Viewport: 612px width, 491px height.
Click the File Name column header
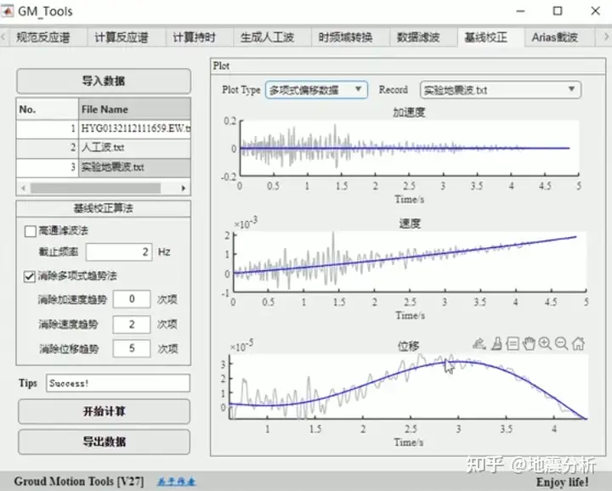(x=134, y=110)
